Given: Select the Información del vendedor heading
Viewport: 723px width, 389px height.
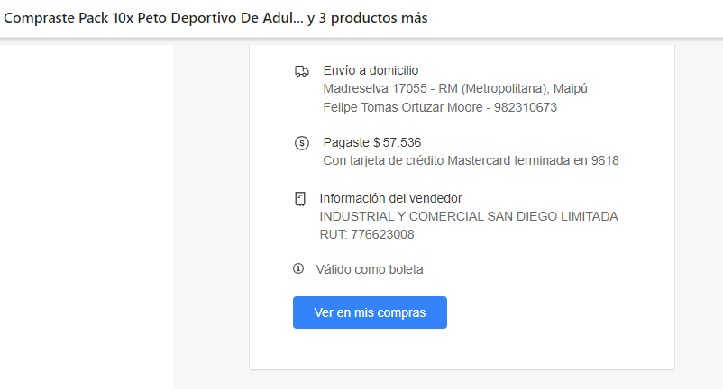Looking at the screenshot, I should coord(390,198).
